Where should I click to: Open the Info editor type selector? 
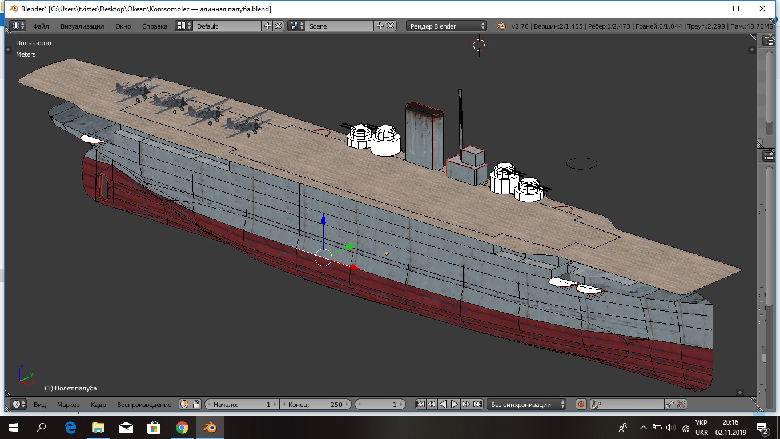[18, 26]
